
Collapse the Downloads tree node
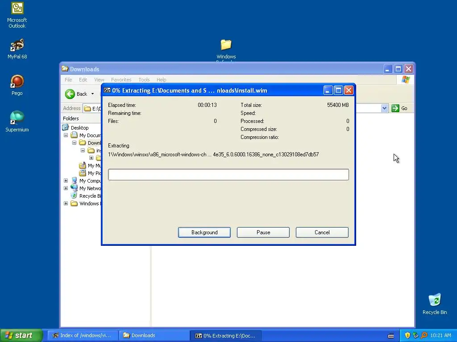(75, 143)
